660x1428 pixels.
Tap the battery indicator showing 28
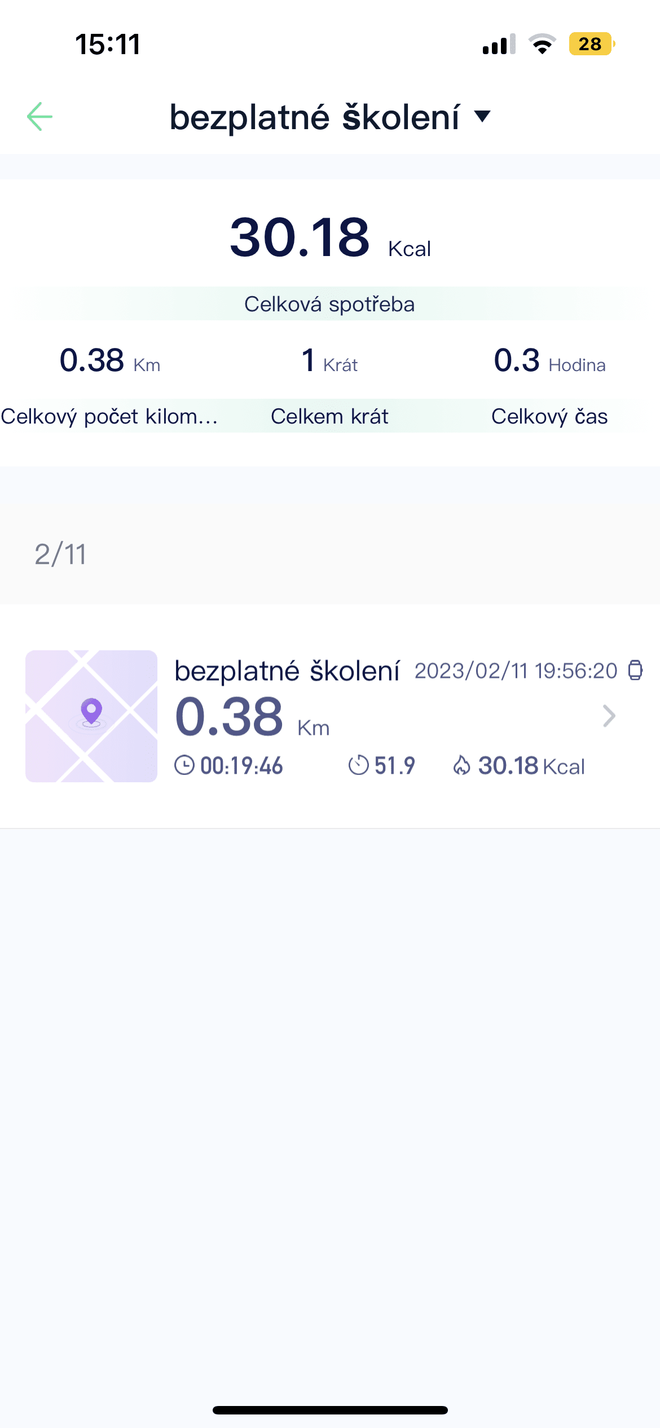pos(591,44)
